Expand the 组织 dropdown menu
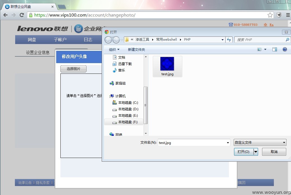 click(x=114, y=49)
